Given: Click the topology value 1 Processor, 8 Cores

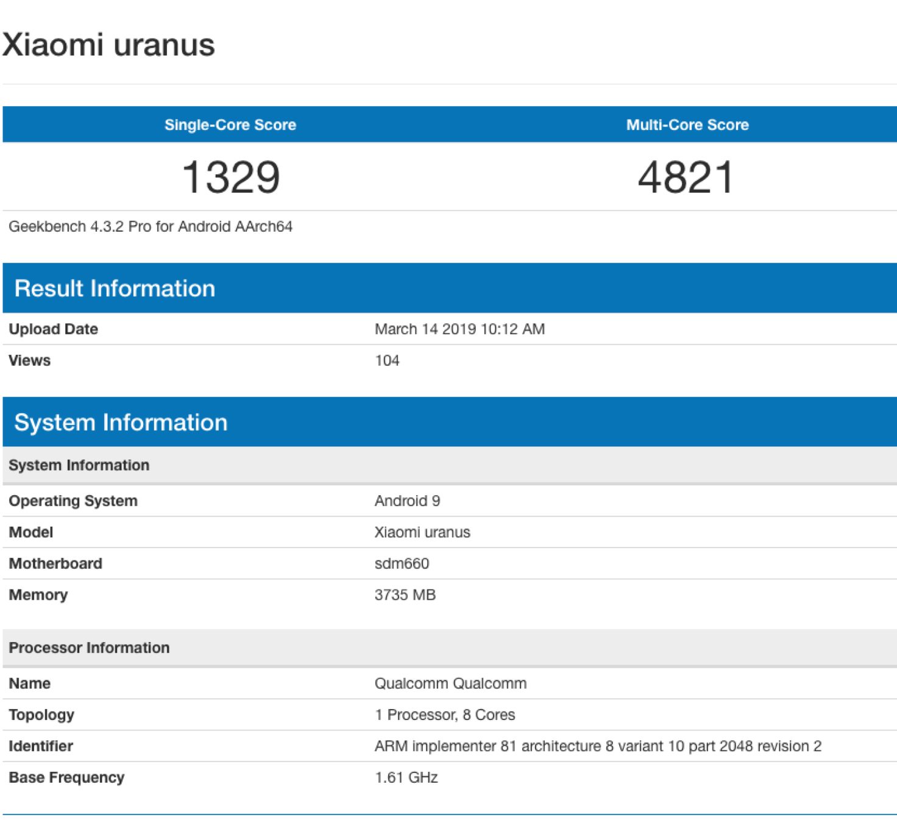Looking at the screenshot, I should pos(445,715).
